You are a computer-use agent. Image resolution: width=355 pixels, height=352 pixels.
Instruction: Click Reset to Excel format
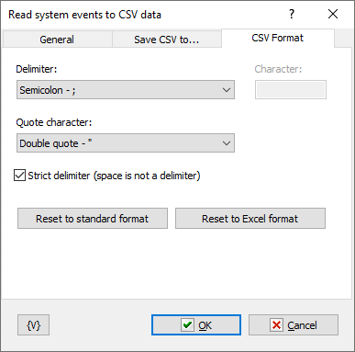[250, 219]
